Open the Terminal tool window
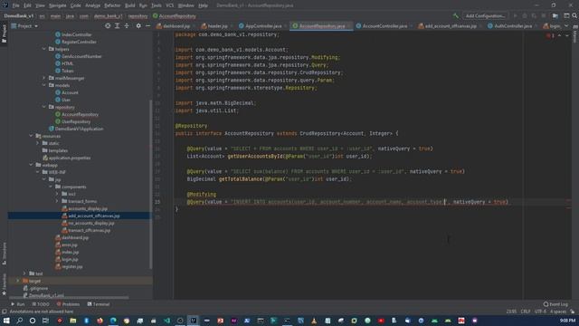The height and width of the screenshot is (326, 579). click(x=99, y=304)
